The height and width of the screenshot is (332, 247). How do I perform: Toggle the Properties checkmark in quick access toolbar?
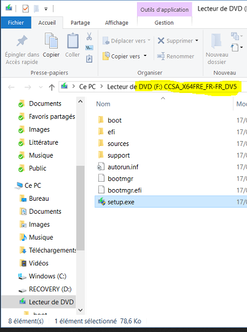[x=25, y=9]
